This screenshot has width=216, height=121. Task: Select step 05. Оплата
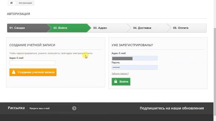coord(187,28)
